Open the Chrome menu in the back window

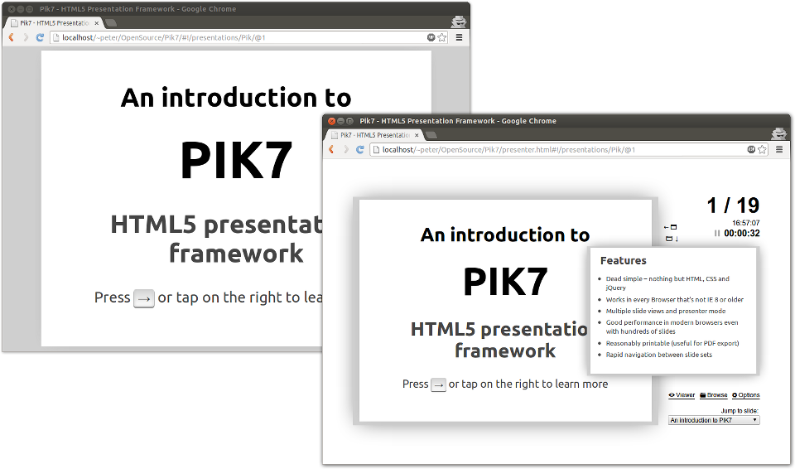pos(459,37)
